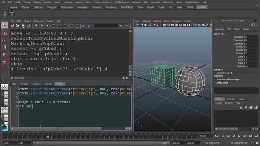Clear history in Script Editor
This screenshot has height=146, width=260.
(x=35, y=26)
